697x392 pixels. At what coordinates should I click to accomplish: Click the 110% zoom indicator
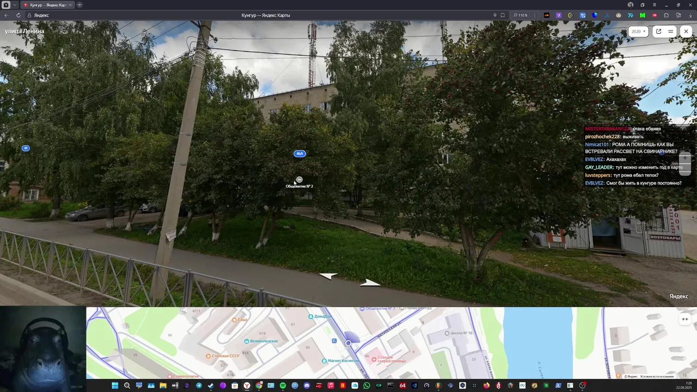(x=521, y=15)
